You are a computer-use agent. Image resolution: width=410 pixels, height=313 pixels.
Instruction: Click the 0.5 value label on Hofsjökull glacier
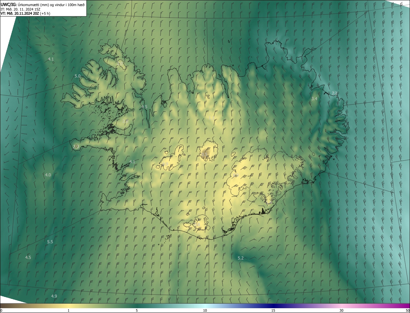[x=204, y=154]
